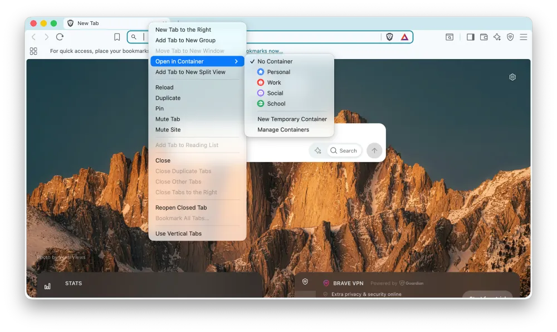
Task: Click the magnifier icon in the address bar
Action: tap(134, 37)
